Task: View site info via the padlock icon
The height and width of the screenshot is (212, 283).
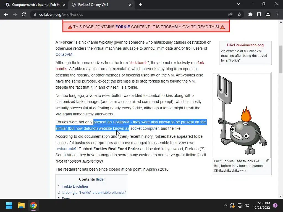Action: click(x=35, y=14)
